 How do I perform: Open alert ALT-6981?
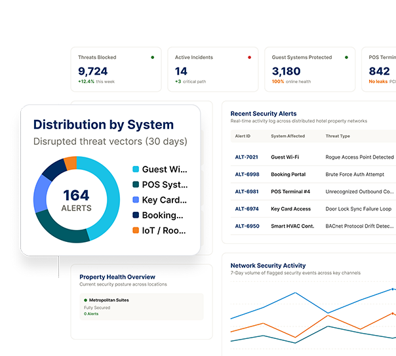247,191
